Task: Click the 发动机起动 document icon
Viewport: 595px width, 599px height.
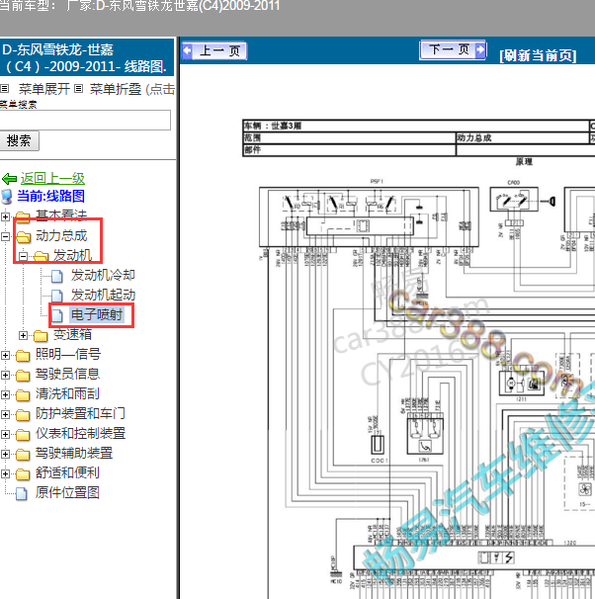Action: pyautogui.click(x=57, y=296)
